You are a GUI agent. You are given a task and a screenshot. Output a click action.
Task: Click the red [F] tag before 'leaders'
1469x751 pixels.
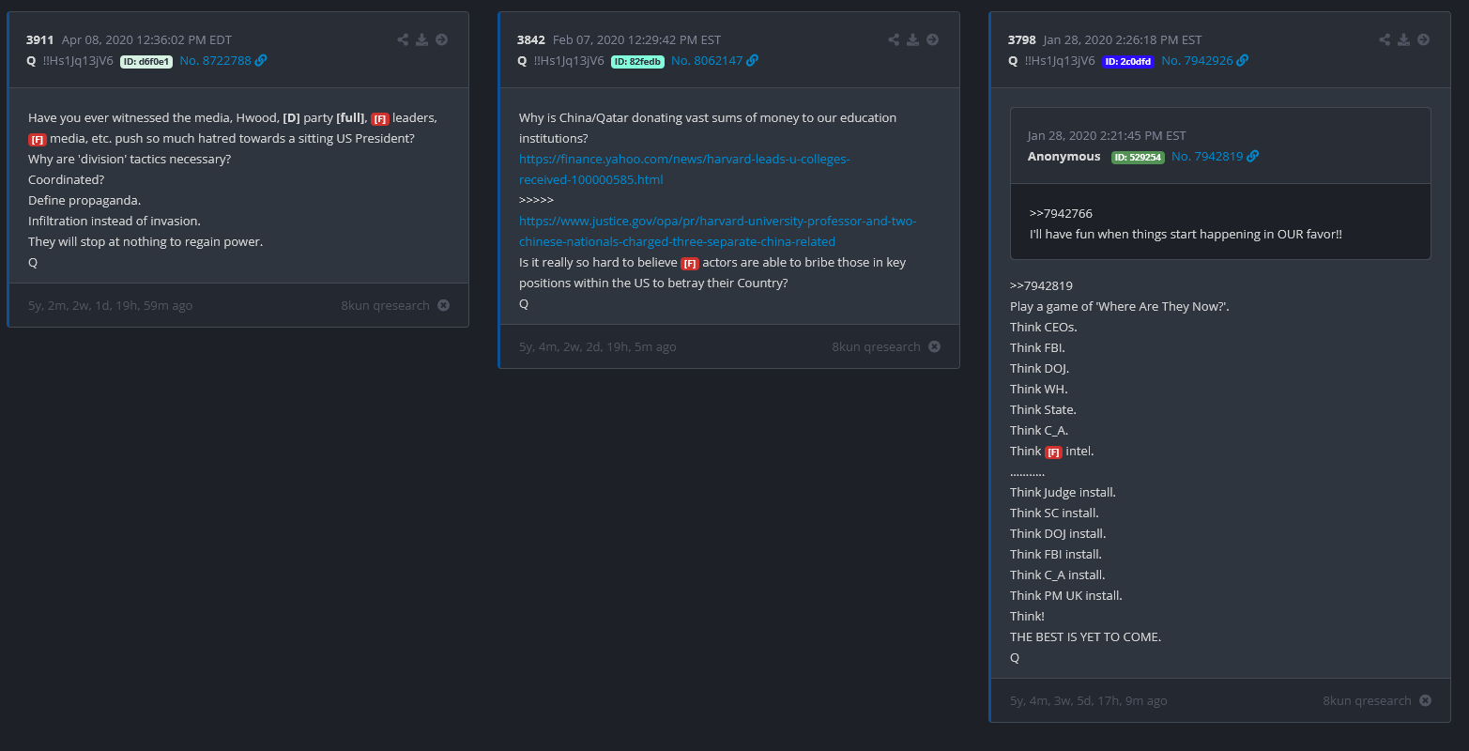click(380, 118)
